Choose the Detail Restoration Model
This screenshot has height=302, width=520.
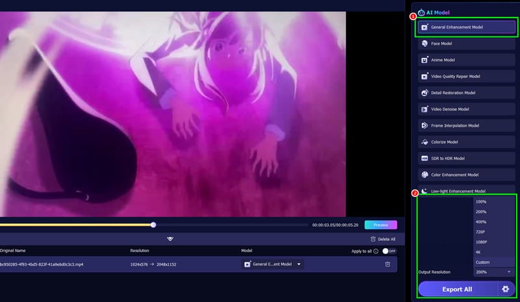(x=466, y=93)
